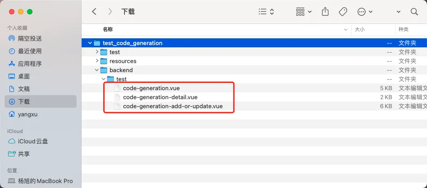The image size is (427, 188).
Task: Expand the resources folder
Action: [x=96, y=61]
